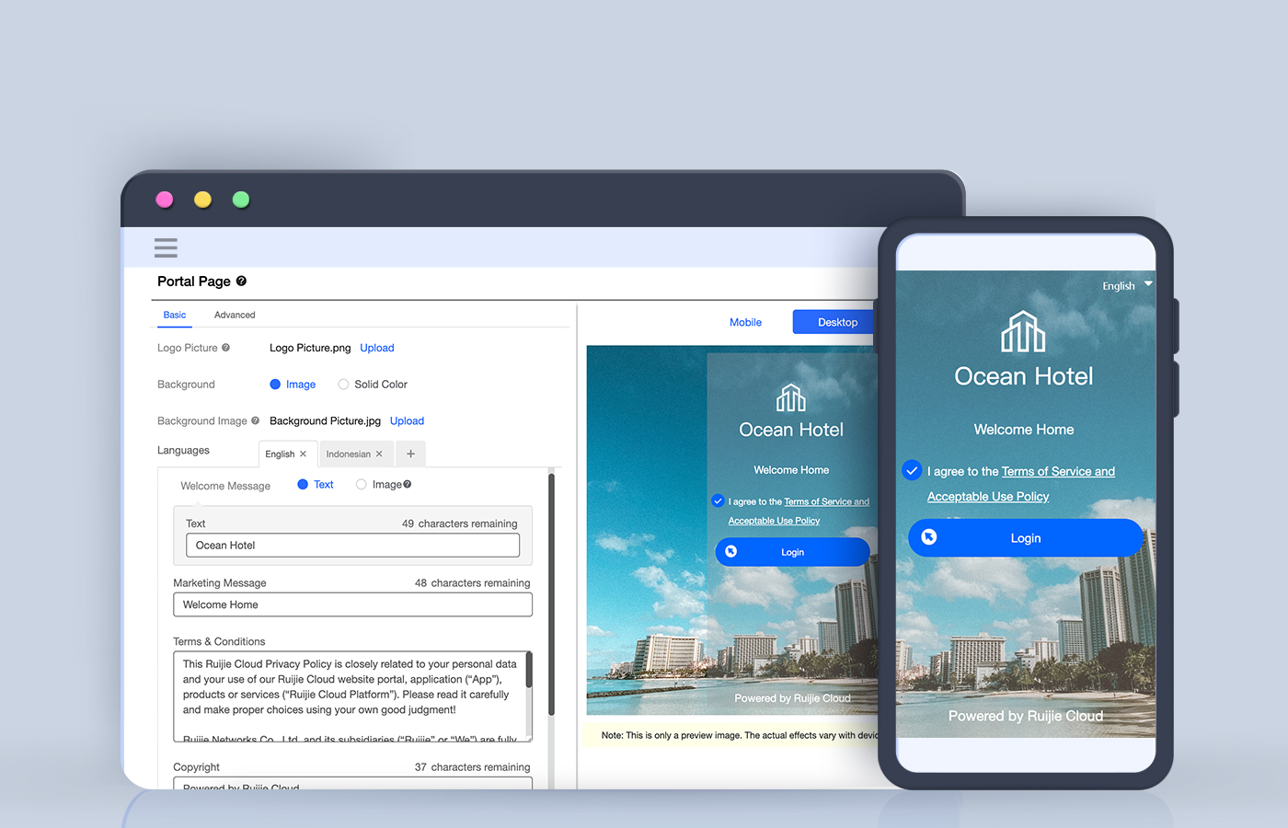Image resolution: width=1288 pixels, height=828 pixels.
Task: Switch to the Advanced tab
Action: (x=235, y=315)
